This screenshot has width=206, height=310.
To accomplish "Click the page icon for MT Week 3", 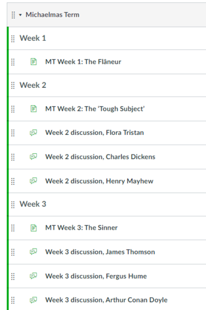I will click(x=34, y=228).
